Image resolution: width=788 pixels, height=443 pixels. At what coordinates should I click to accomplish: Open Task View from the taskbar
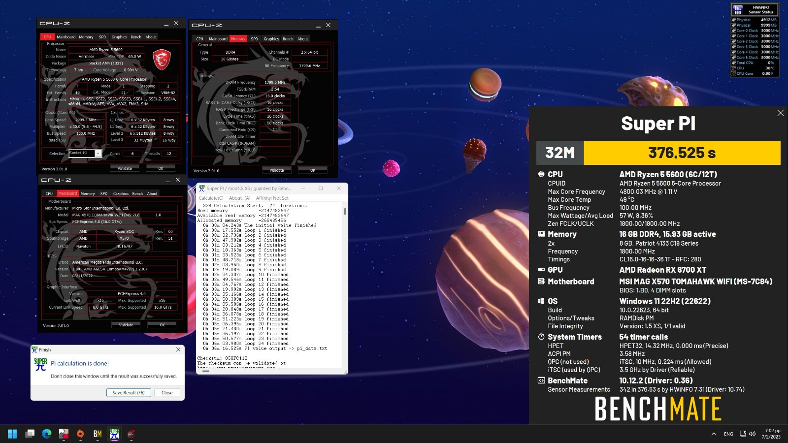click(x=30, y=434)
